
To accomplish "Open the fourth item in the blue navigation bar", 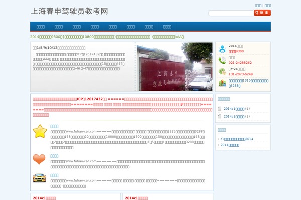I will coord(95,27).
